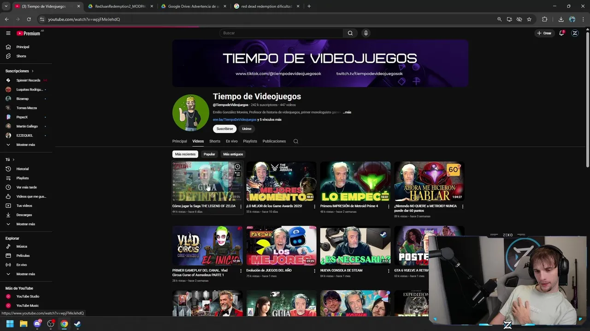Click the Crear button
Viewport: 590px width, 331px height.
pyautogui.click(x=544, y=33)
